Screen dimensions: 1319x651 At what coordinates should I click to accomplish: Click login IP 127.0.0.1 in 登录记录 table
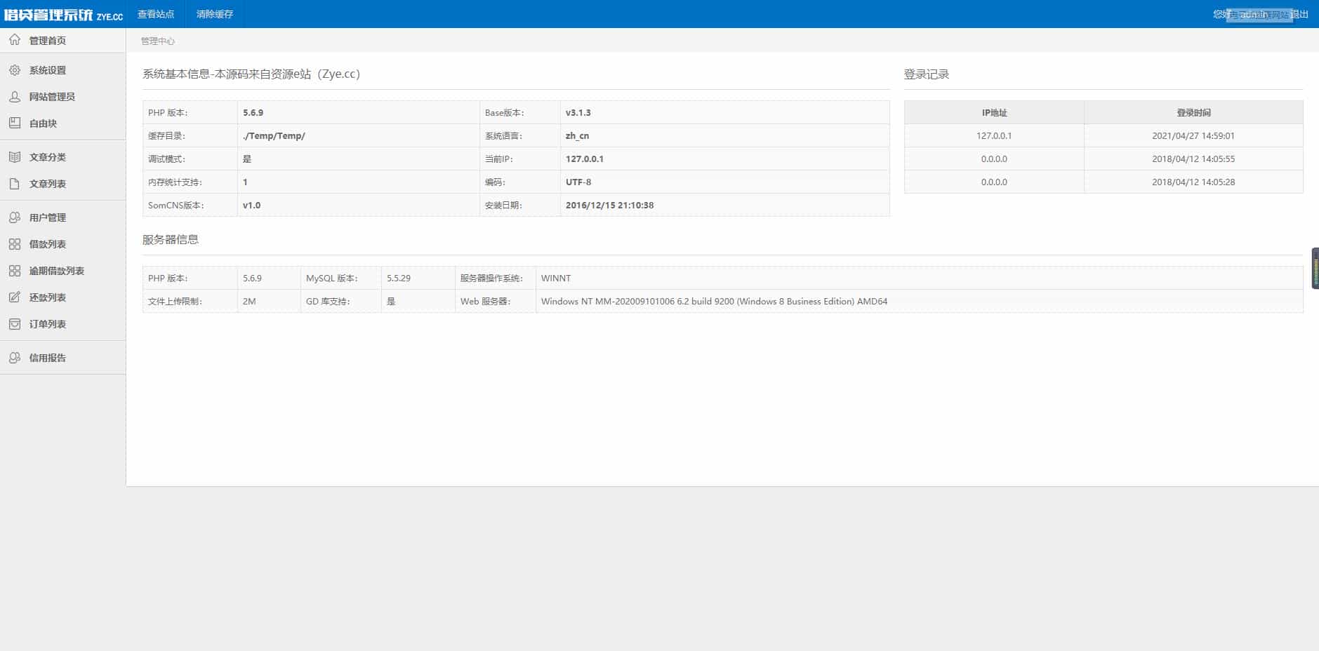(x=994, y=135)
